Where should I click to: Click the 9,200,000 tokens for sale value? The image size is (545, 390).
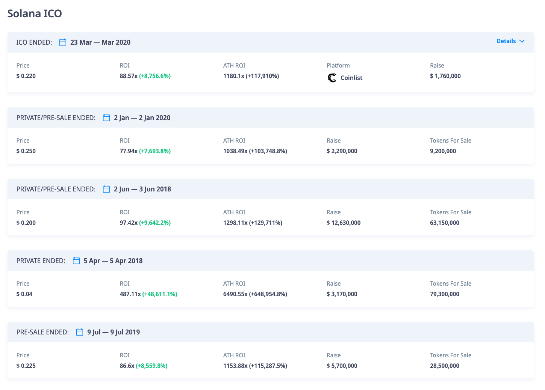tap(443, 151)
